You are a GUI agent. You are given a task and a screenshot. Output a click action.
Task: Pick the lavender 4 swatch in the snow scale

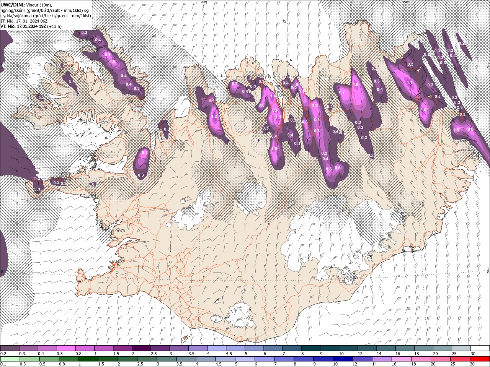(216, 348)
